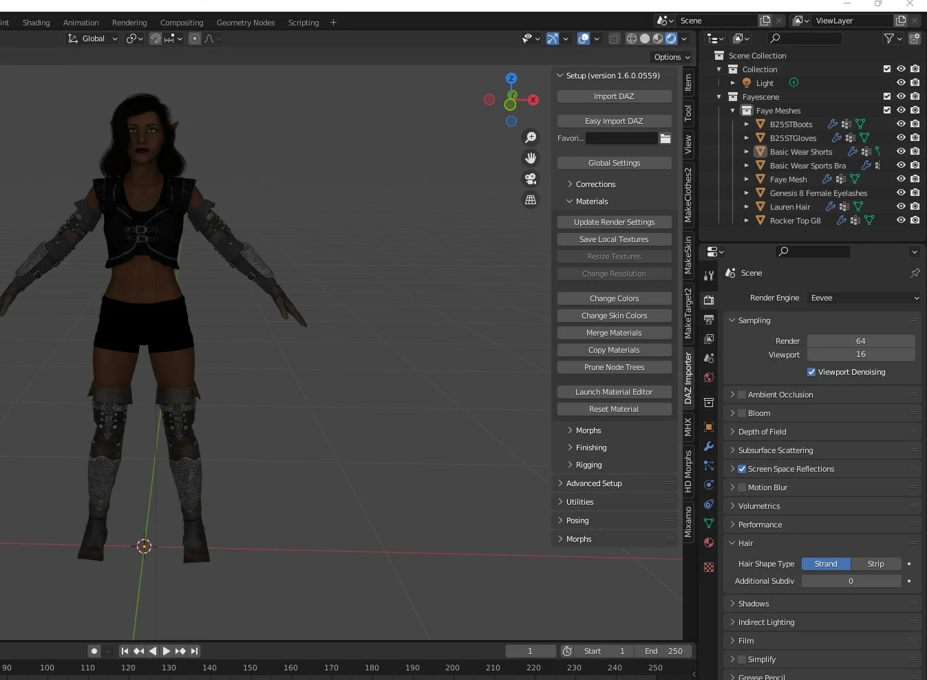Image resolution: width=927 pixels, height=680 pixels.
Task: Open the outliner filter funnel
Action: (x=889, y=39)
